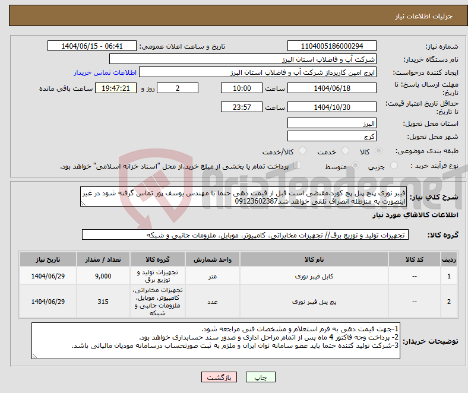Click the ردیف column header

449,259
